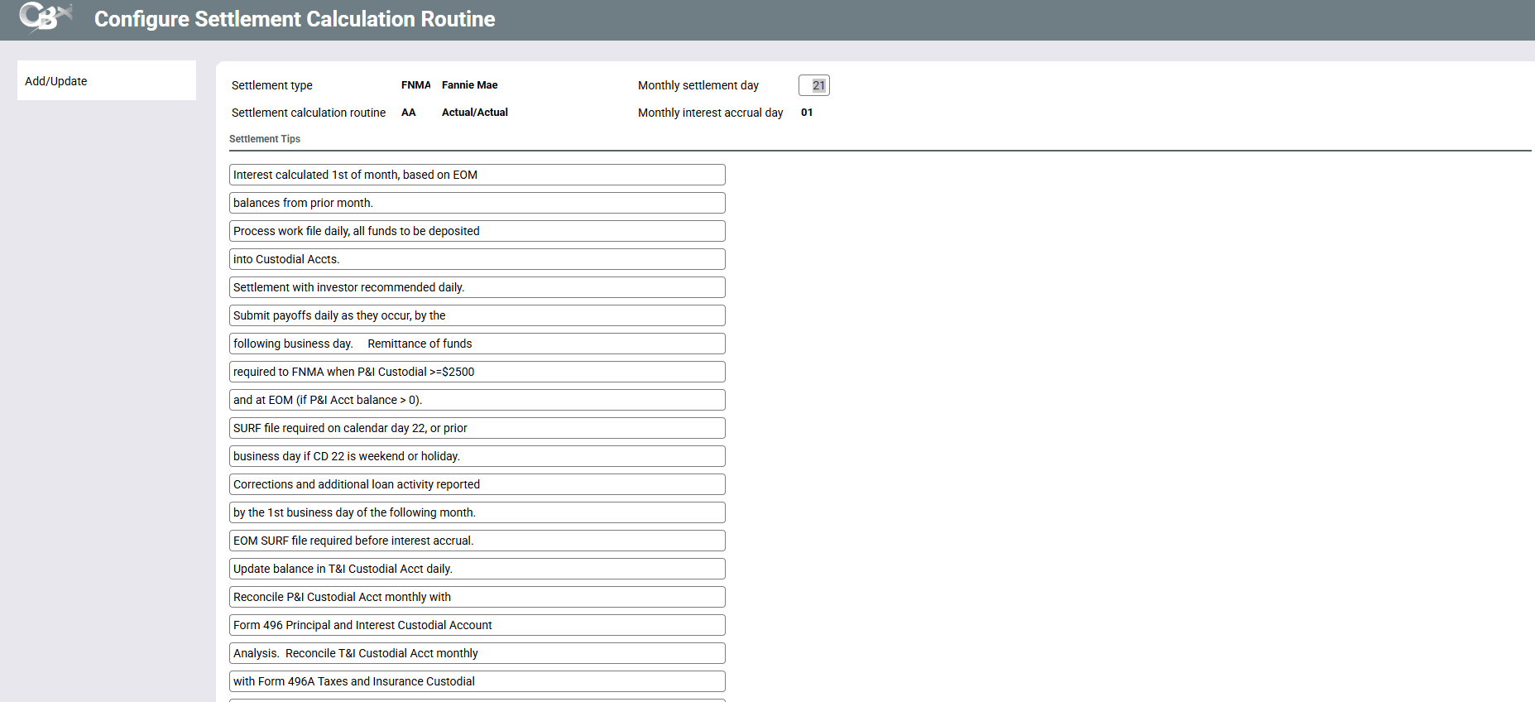Viewport: 1535px width, 702px height.
Task: Click the 'by the 1st business day' field
Action: pyautogui.click(x=477, y=512)
